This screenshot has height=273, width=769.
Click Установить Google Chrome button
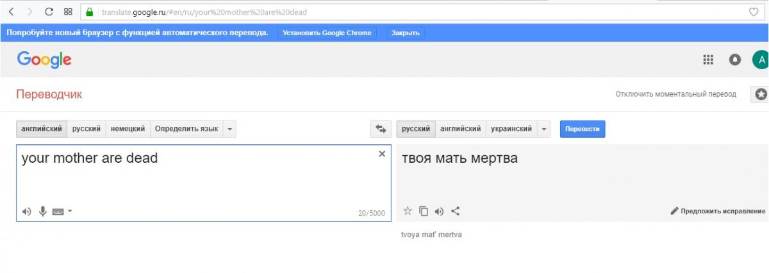[327, 33]
